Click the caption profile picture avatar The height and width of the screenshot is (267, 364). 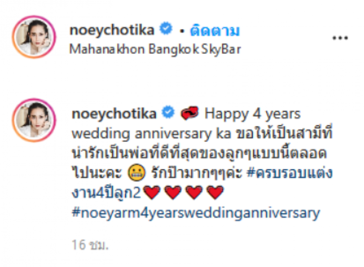click(34, 120)
